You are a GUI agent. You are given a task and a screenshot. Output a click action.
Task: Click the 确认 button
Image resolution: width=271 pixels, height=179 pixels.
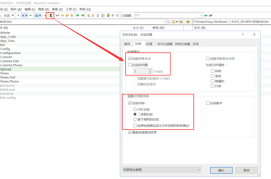click(x=221, y=170)
